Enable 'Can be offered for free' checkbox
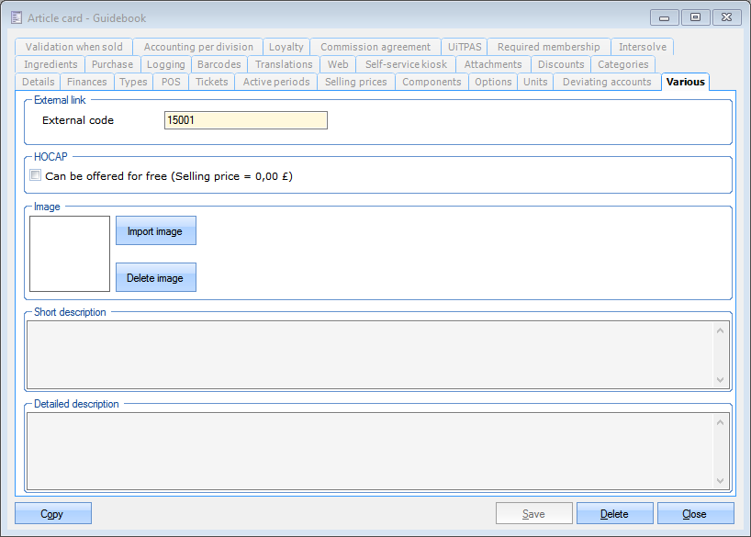 point(36,175)
